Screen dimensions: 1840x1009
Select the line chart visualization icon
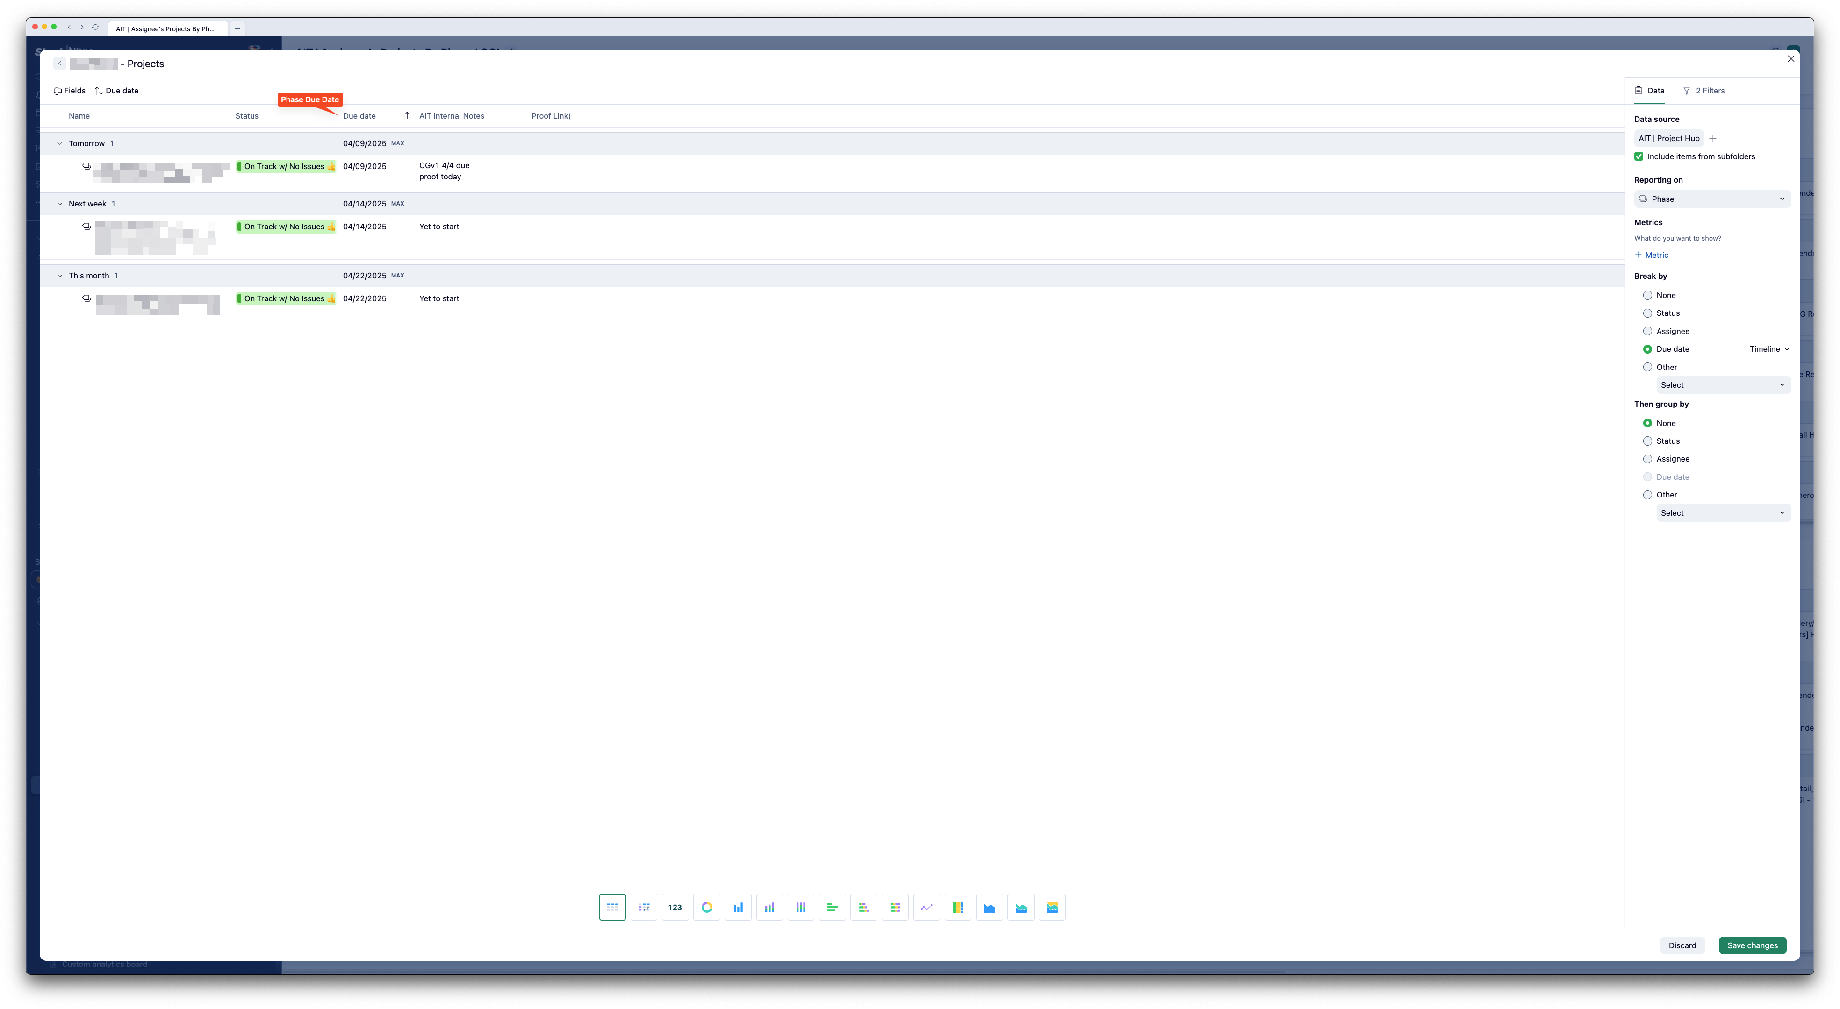pos(927,907)
